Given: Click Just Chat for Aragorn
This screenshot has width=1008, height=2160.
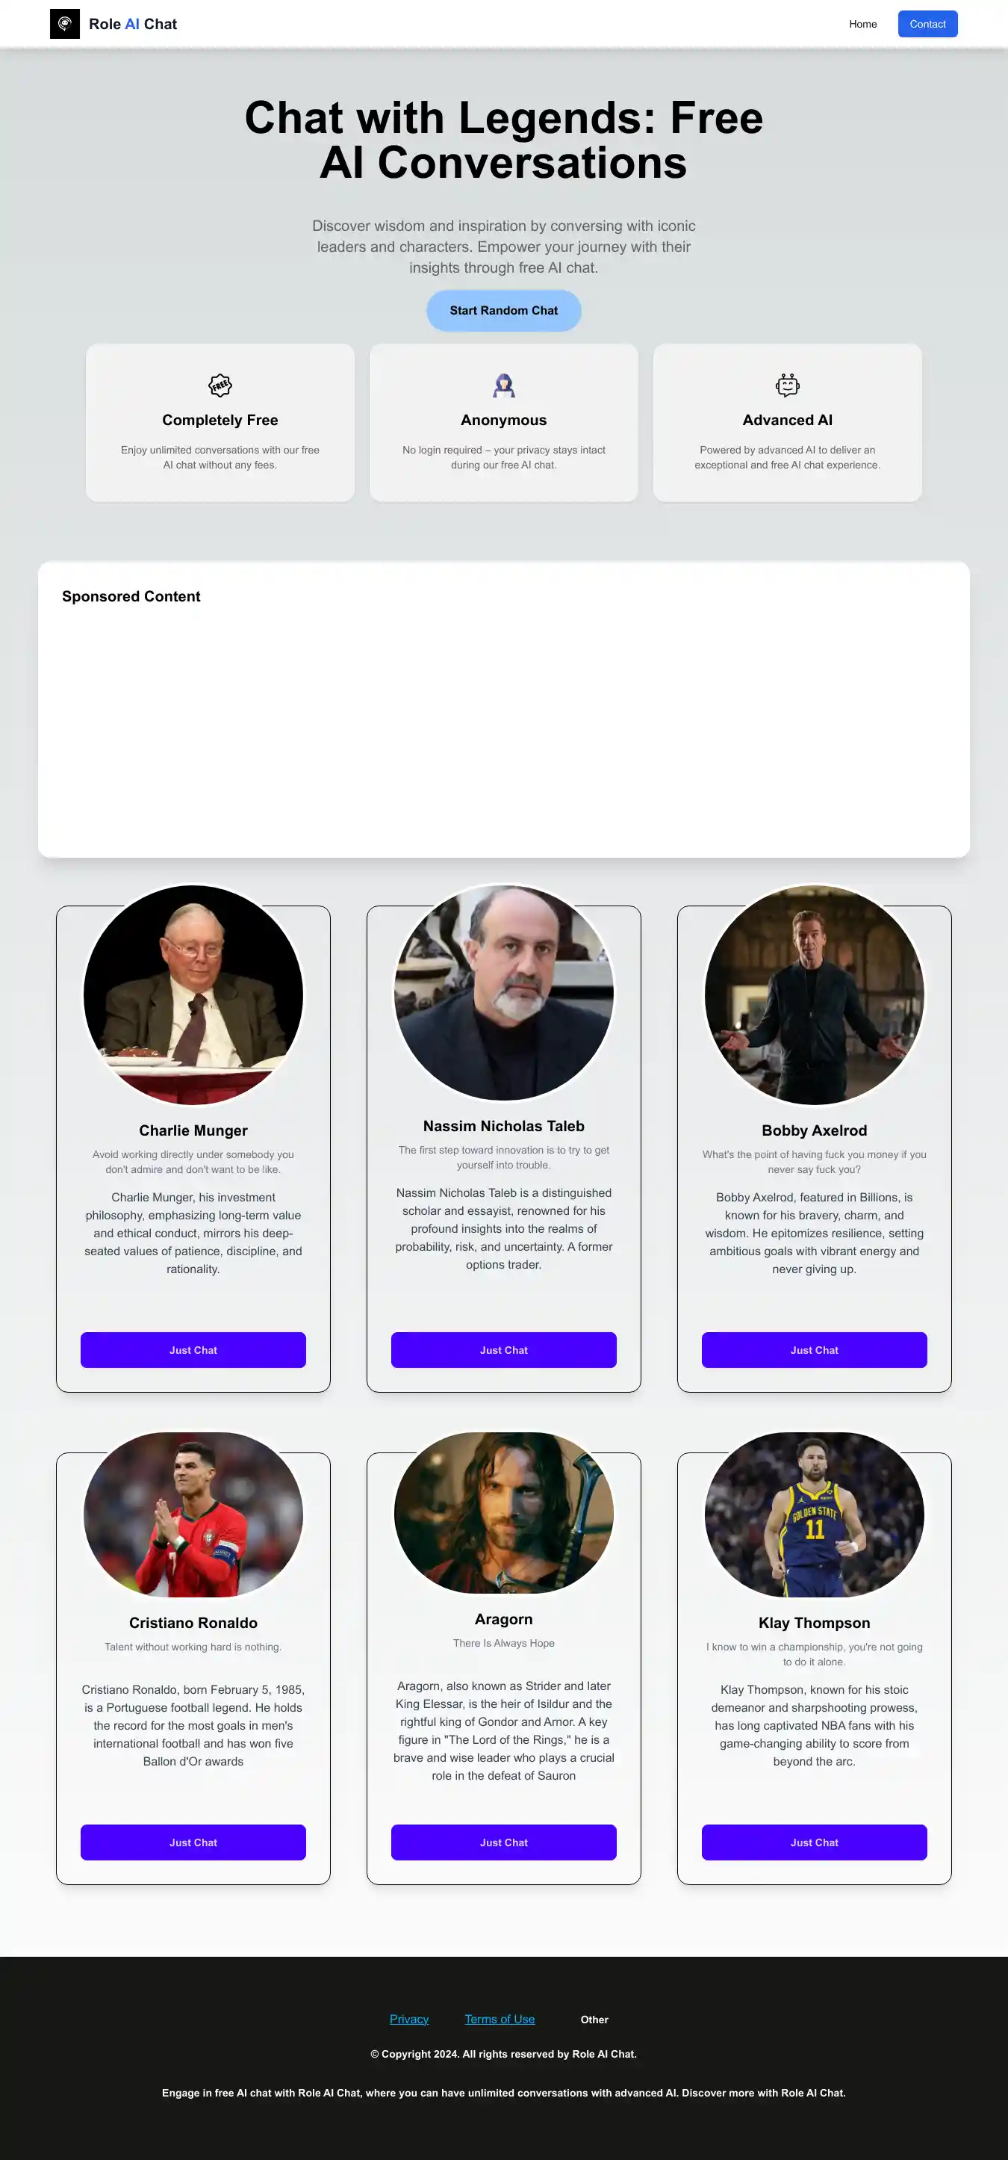Looking at the screenshot, I should click(503, 1842).
